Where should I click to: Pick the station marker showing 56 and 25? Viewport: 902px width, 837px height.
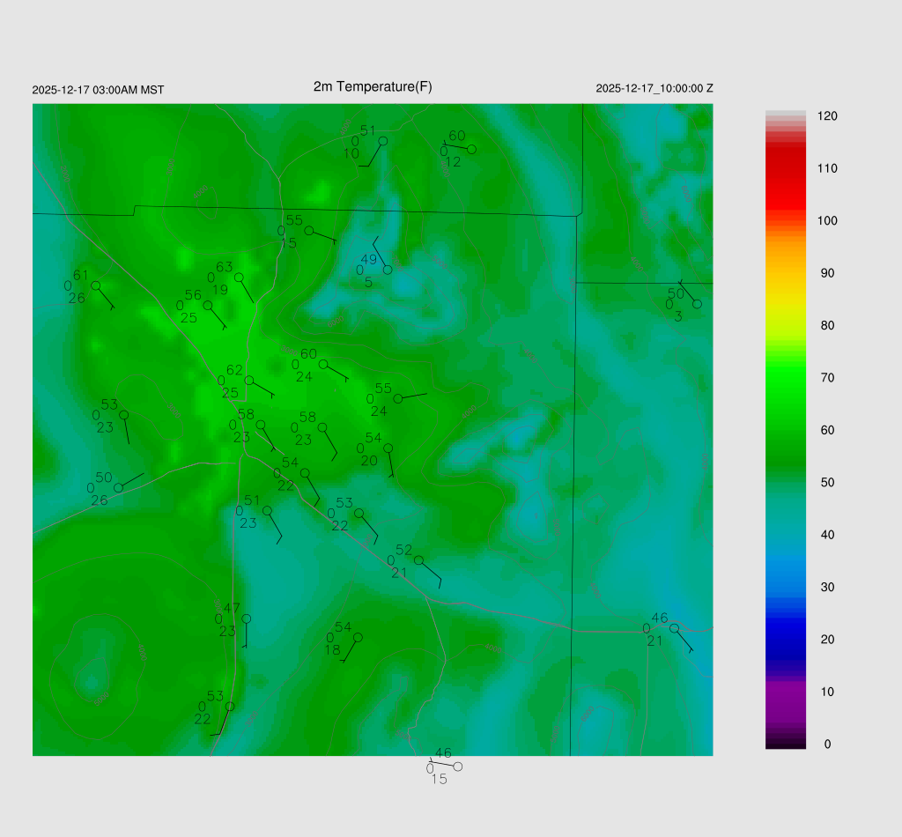(208, 306)
